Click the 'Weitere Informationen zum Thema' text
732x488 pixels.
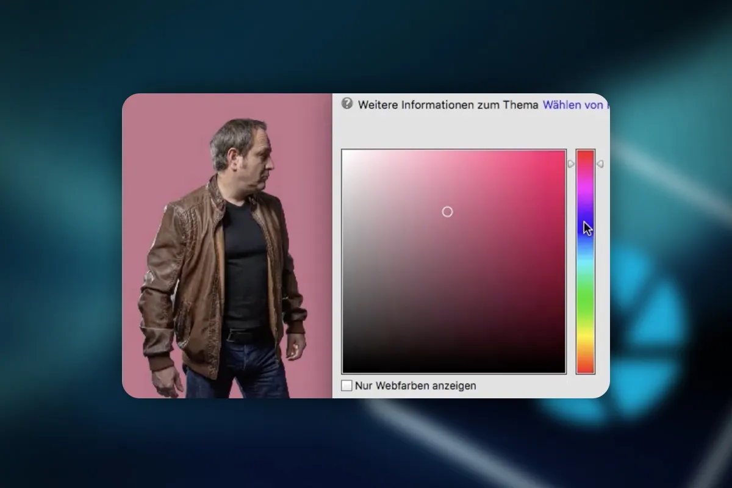[448, 104]
